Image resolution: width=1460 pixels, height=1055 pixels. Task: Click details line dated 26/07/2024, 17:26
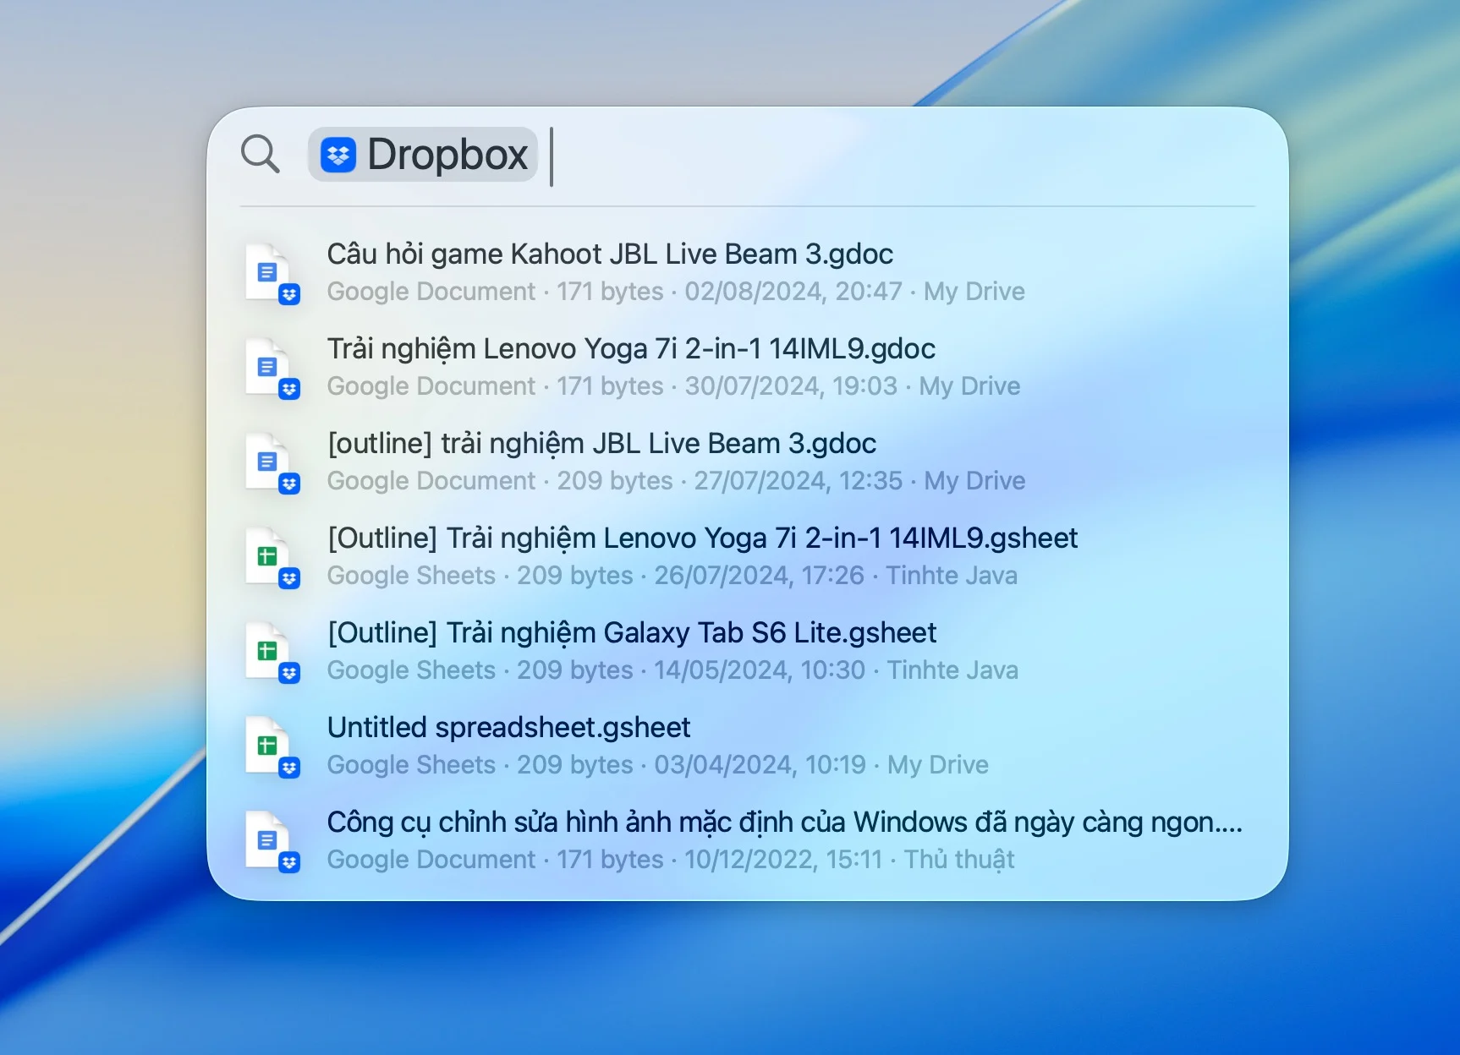(x=672, y=576)
